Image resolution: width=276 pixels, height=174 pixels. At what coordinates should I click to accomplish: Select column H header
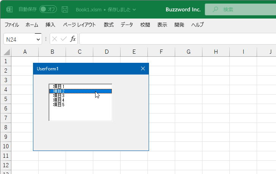point(216,52)
